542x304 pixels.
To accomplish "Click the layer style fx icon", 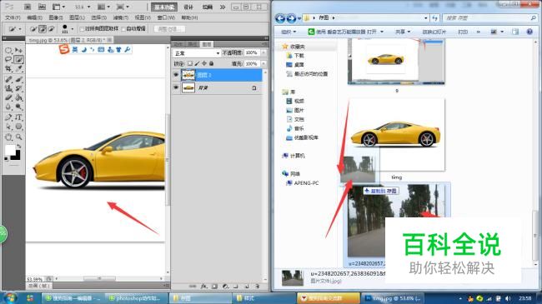I will coord(204,286).
